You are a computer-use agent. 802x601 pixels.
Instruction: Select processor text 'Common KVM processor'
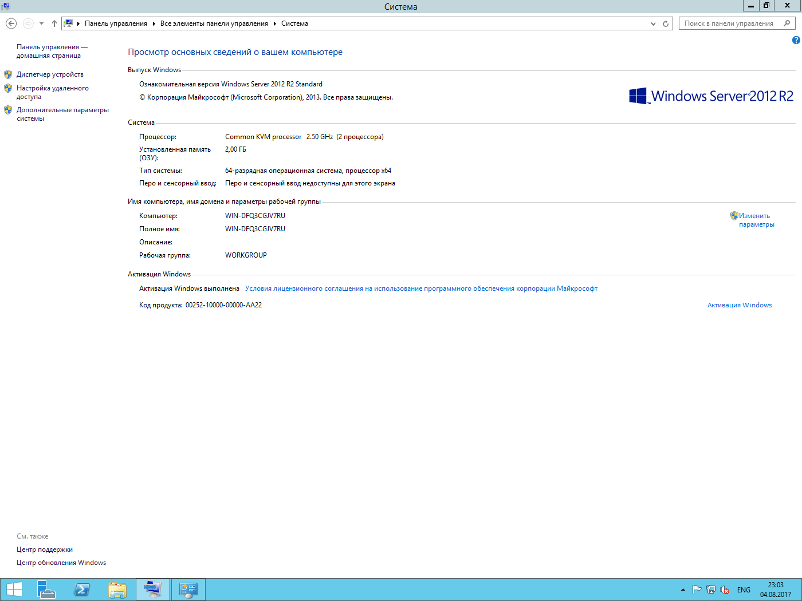[263, 137]
